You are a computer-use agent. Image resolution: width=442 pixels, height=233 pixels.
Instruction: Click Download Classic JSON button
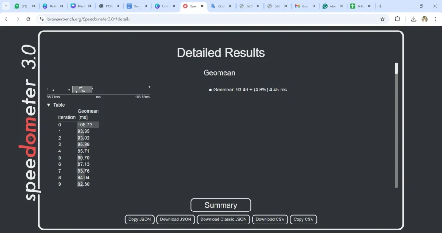click(x=223, y=220)
